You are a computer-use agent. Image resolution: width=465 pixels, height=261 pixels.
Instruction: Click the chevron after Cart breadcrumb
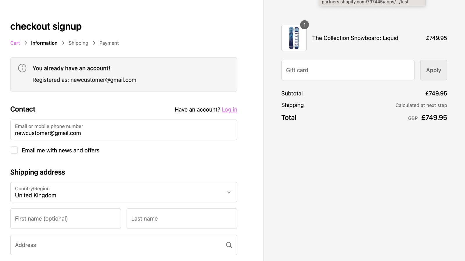tap(26, 43)
